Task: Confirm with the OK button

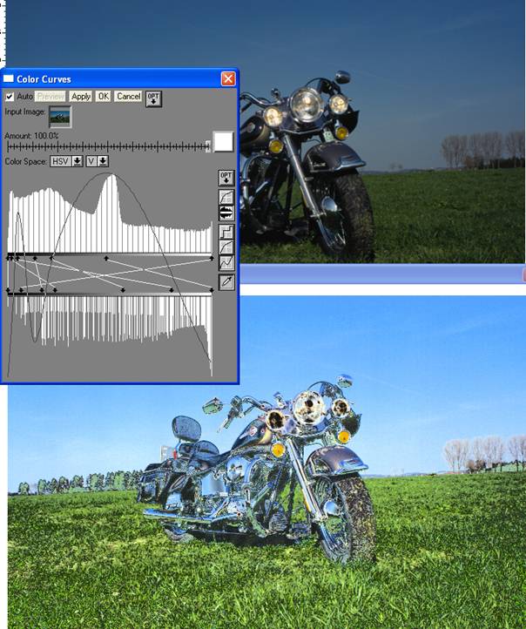Action: 104,97
